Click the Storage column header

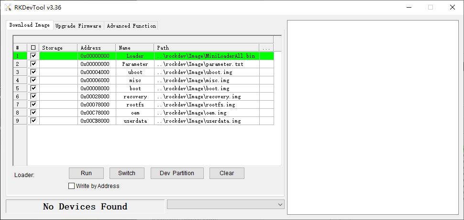(58, 48)
